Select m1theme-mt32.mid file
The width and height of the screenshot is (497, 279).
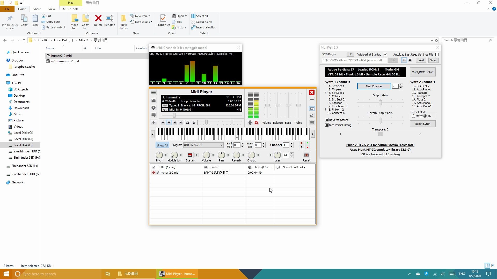(65, 61)
